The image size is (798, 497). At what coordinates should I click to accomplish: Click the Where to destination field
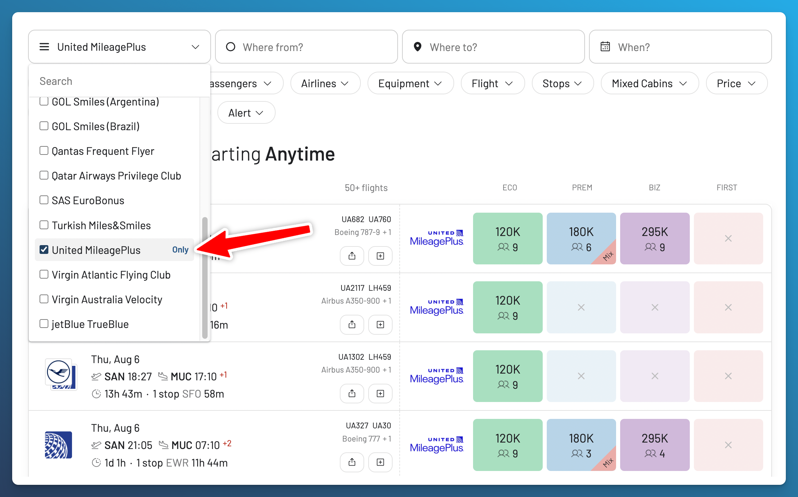pos(493,47)
